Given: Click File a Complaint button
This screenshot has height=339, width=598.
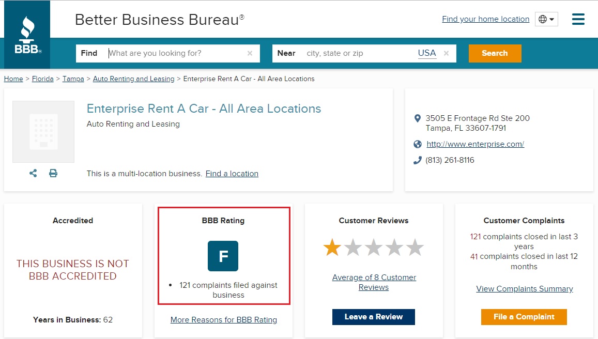Looking at the screenshot, I should (x=524, y=317).
